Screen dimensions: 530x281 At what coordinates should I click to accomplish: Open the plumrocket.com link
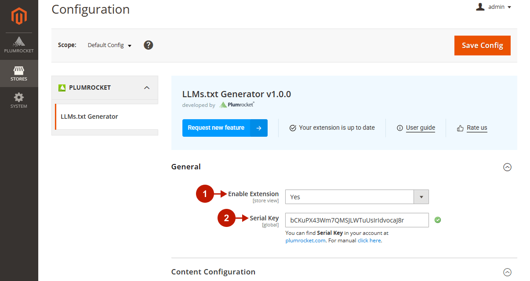[305, 240]
